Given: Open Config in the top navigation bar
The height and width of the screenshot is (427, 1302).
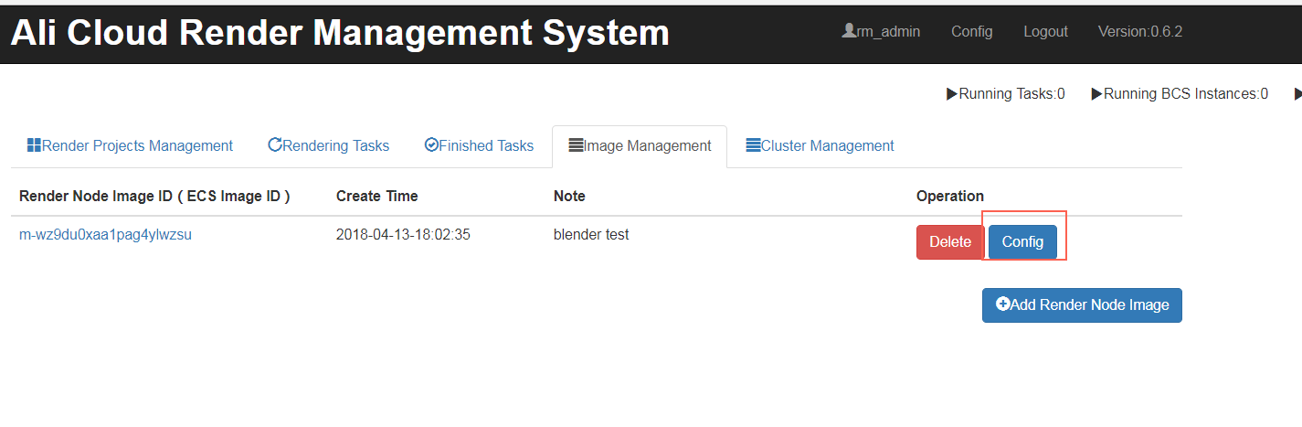Looking at the screenshot, I should click(971, 31).
